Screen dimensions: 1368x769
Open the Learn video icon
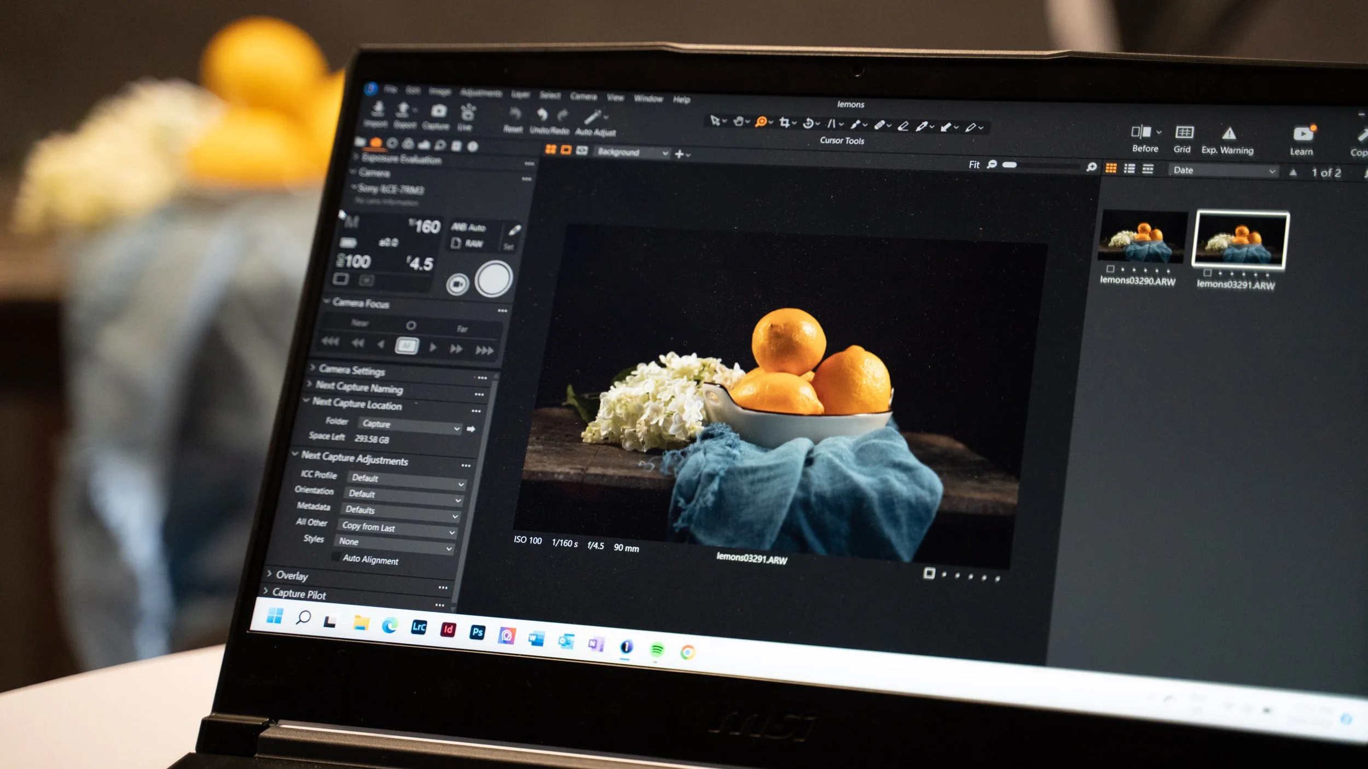tap(1303, 134)
